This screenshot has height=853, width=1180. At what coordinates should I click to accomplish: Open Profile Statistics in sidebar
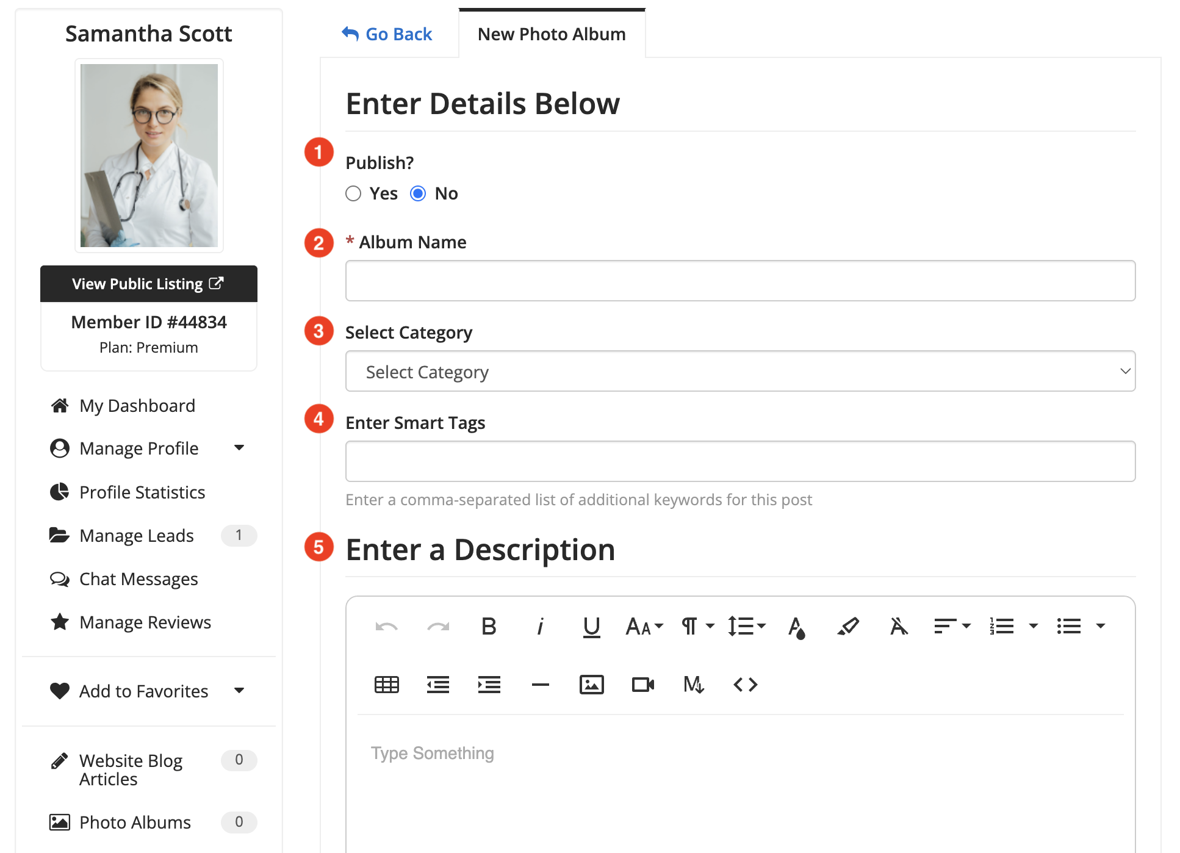(x=142, y=492)
